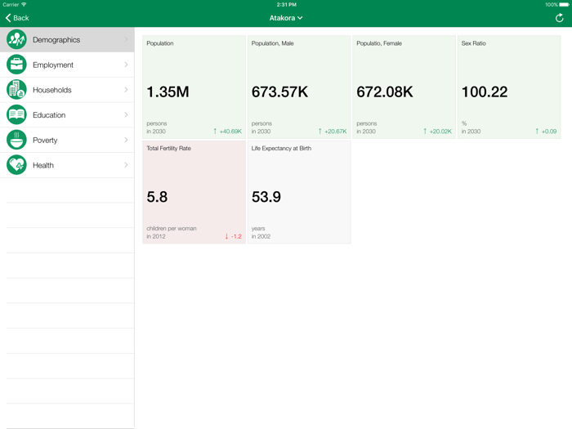This screenshot has width=572, height=429.
Task: Click the 100.22 value
Action: [485, 92]
